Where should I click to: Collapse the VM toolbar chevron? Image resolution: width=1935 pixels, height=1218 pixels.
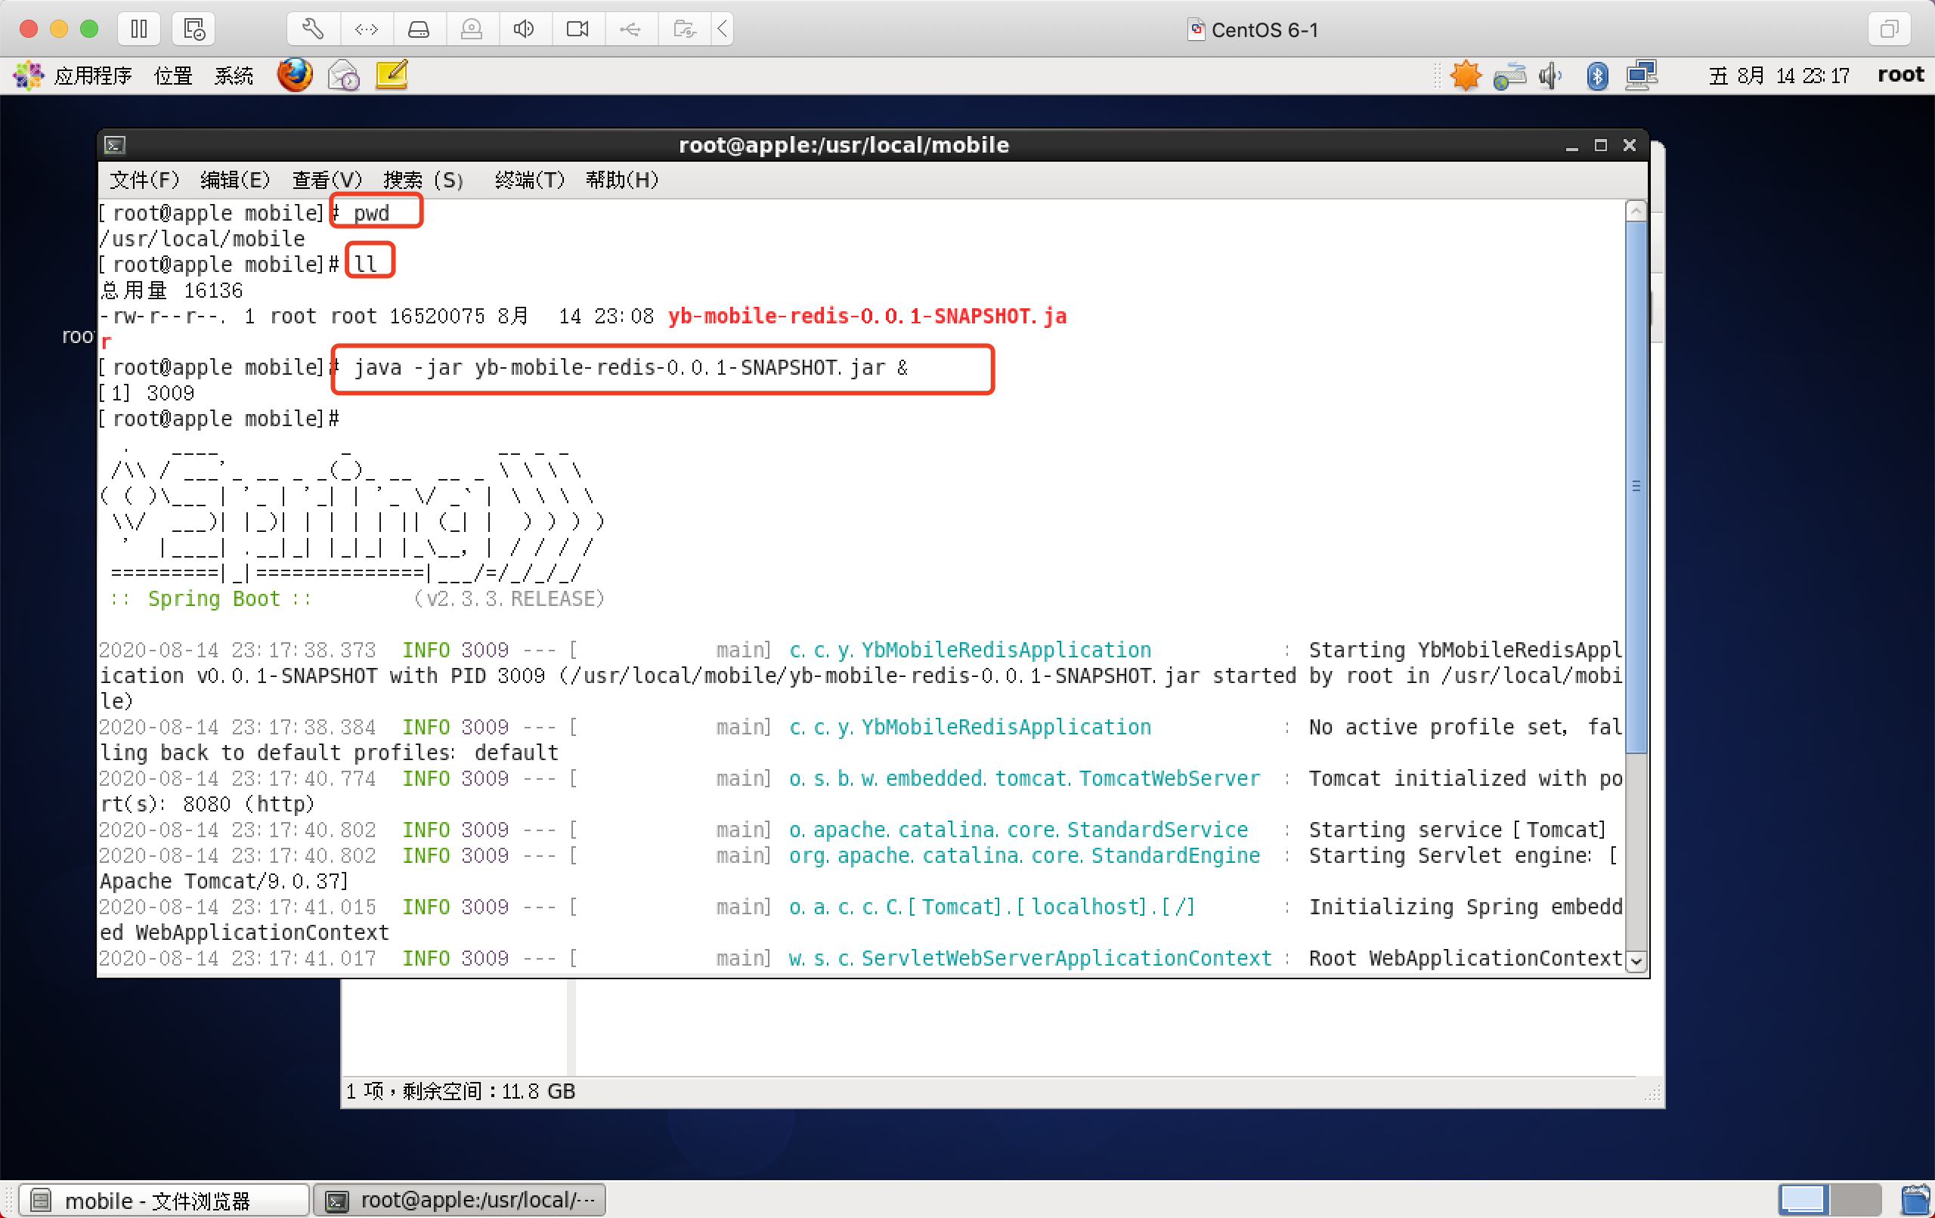(x=723, y=29)
